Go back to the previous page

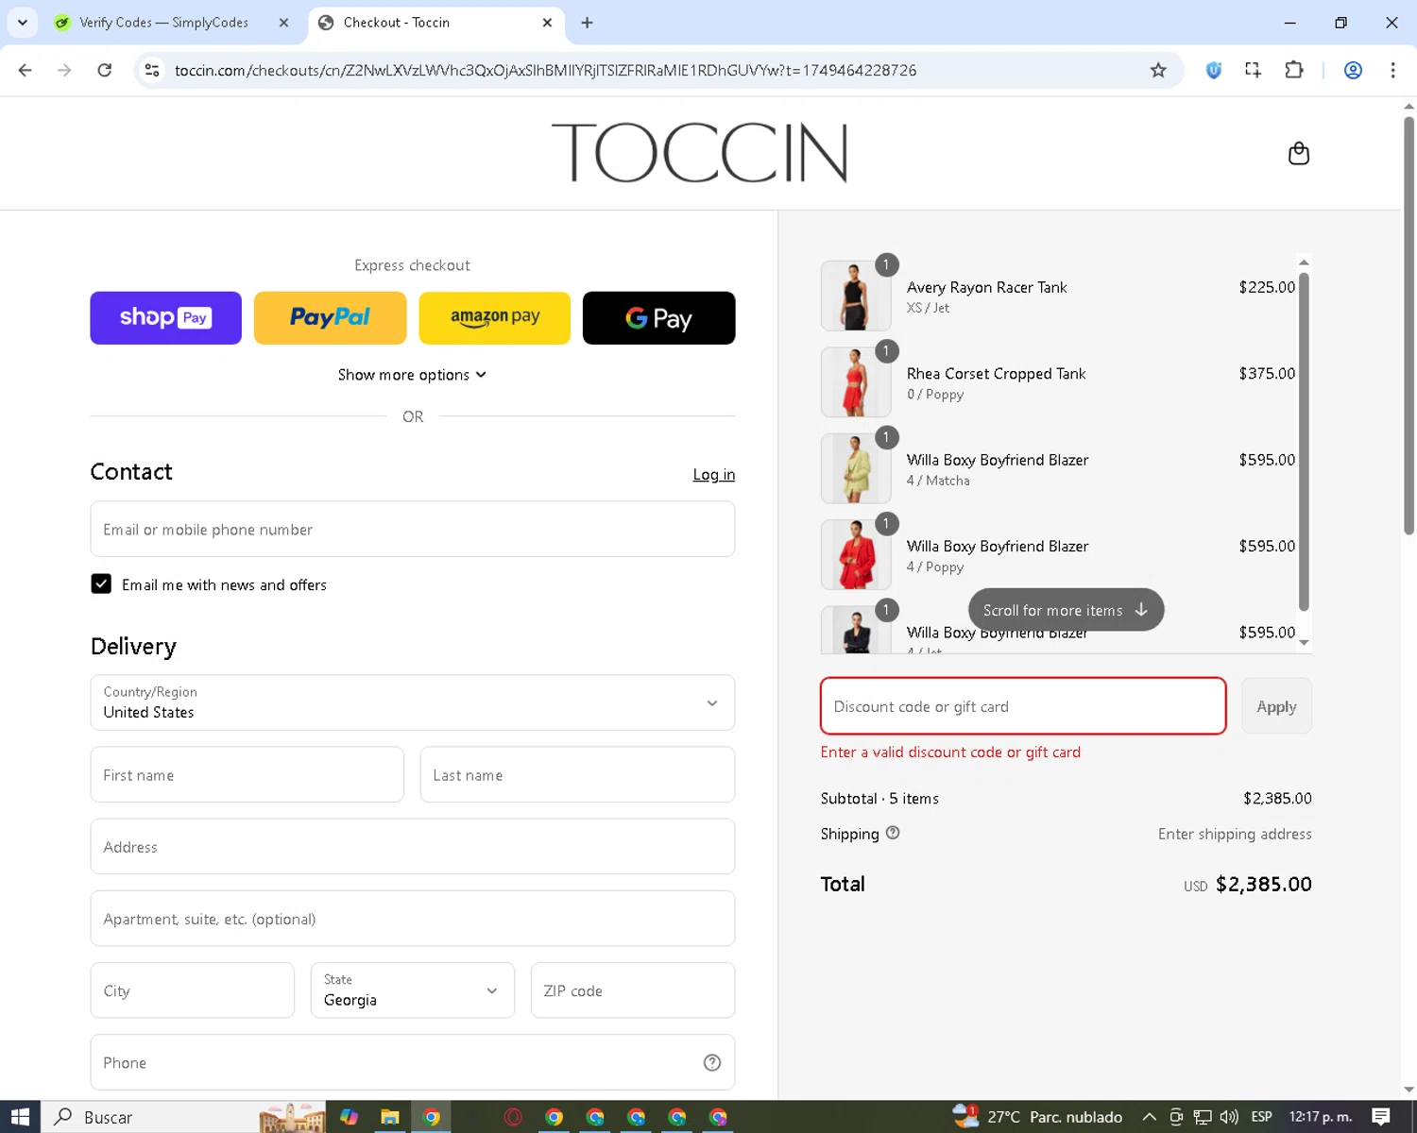26,70
